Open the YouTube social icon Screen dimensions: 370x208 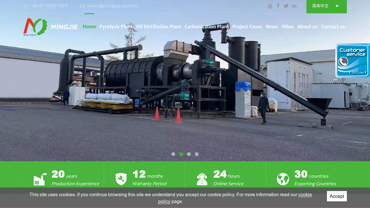[270, 6]
